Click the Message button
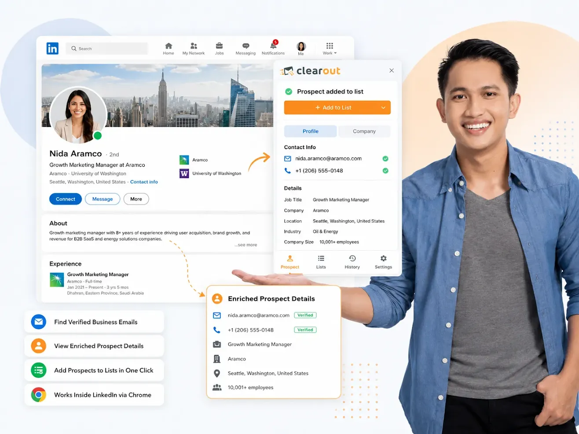Image resolution: width=579 pixels, height=434 pixels. point(103,199)
